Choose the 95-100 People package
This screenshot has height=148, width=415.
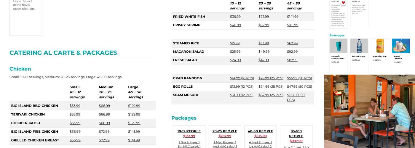click(x=296, y=133)
